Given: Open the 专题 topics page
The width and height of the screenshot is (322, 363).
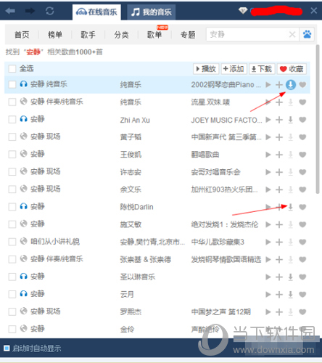Looking at the screenshot, I should pyautogui.click(x=188, y=35).
